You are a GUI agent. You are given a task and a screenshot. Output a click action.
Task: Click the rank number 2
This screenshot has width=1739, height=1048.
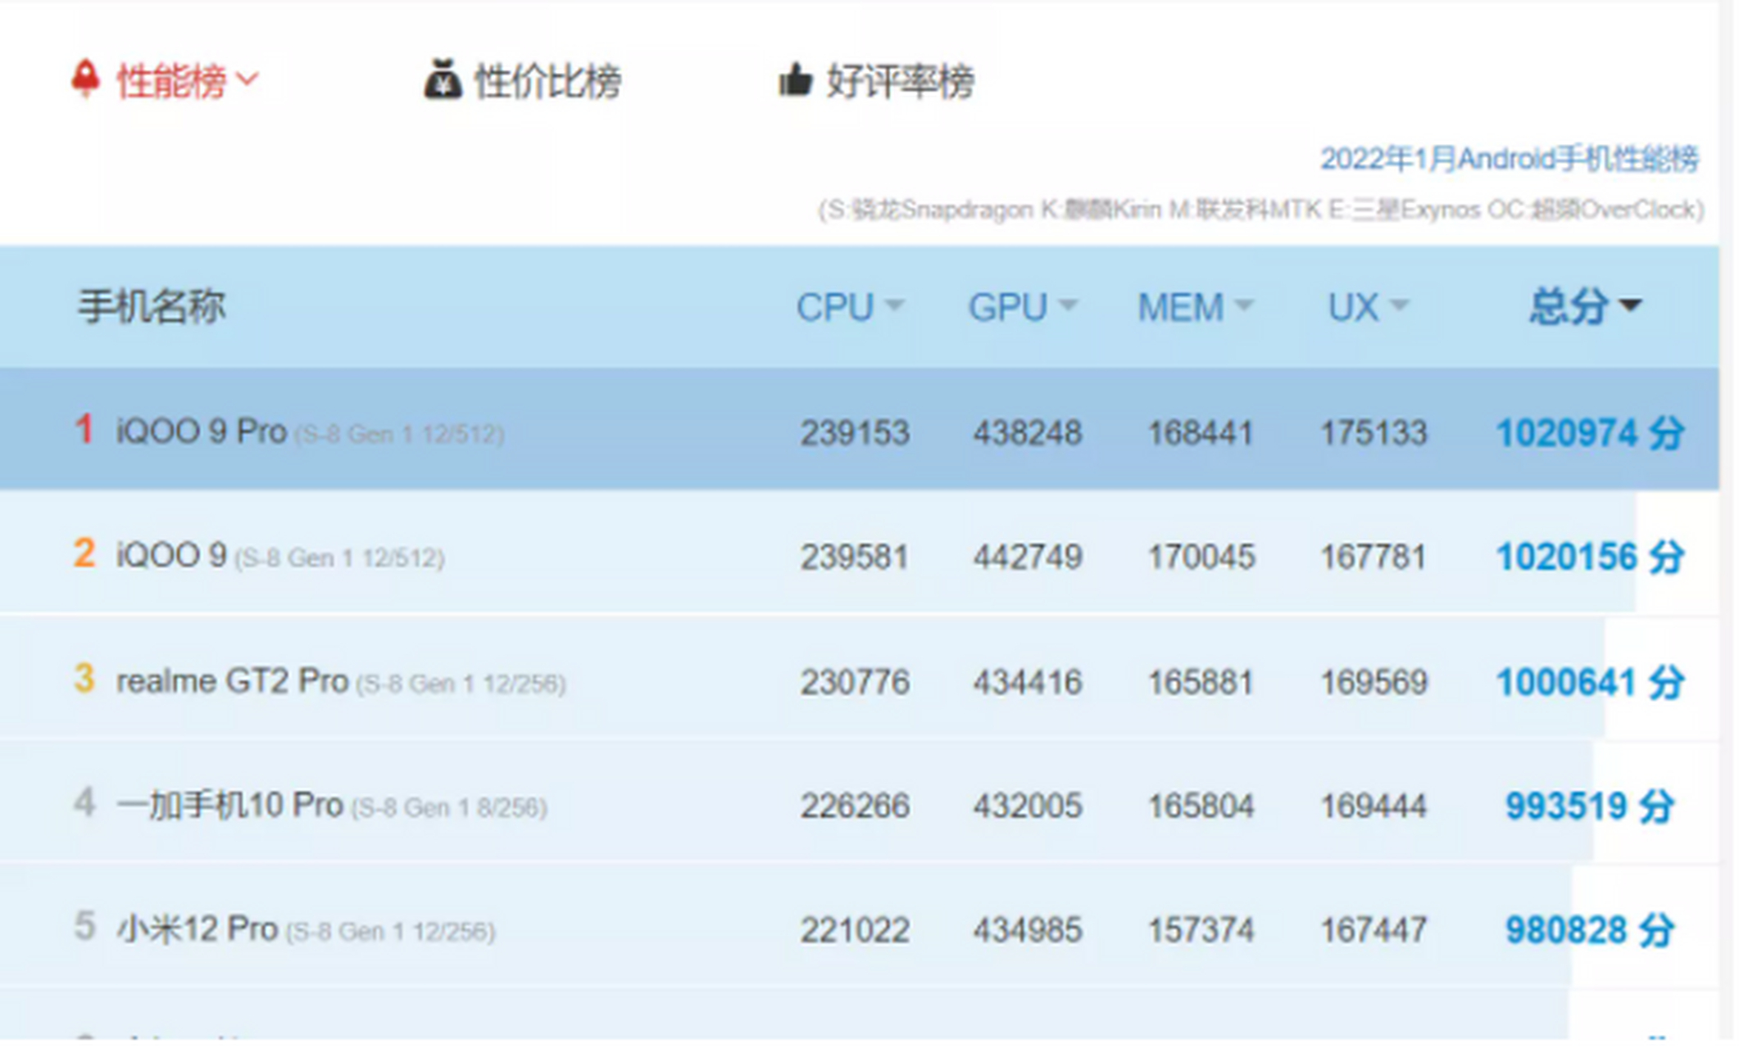pos(84,553)
